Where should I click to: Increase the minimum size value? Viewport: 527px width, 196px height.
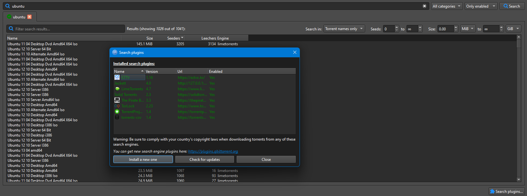click(456, 27)
